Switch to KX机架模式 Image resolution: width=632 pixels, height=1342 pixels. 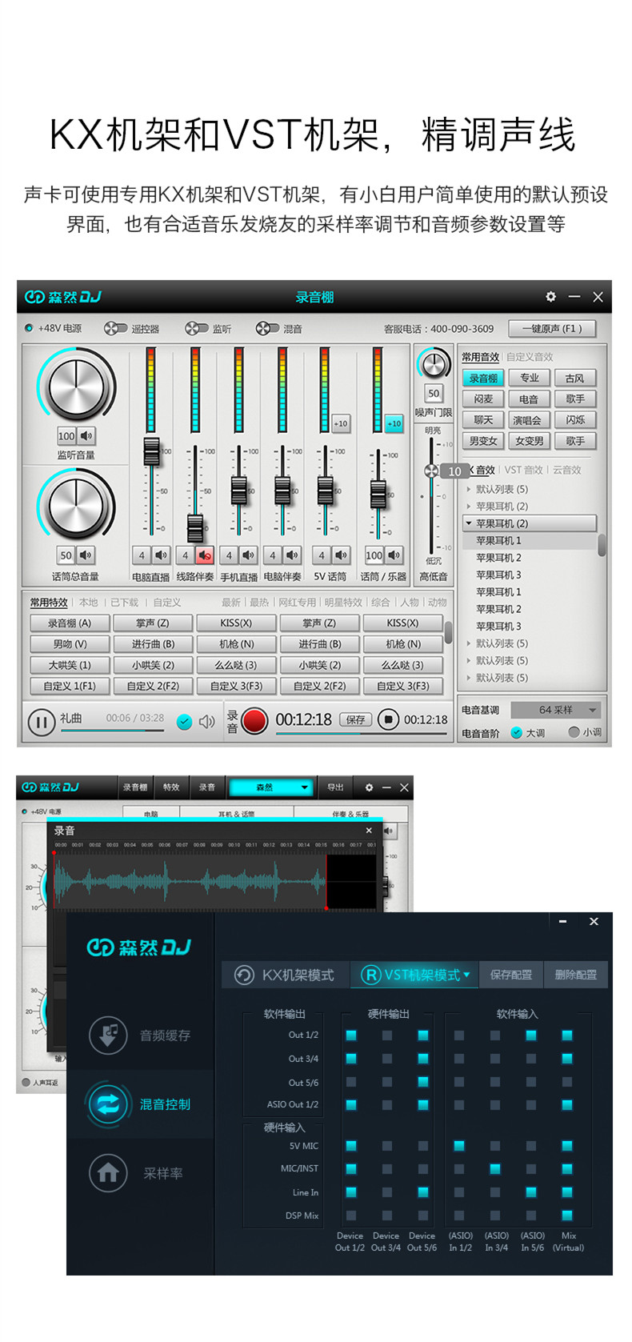click(x=285, y=975)
